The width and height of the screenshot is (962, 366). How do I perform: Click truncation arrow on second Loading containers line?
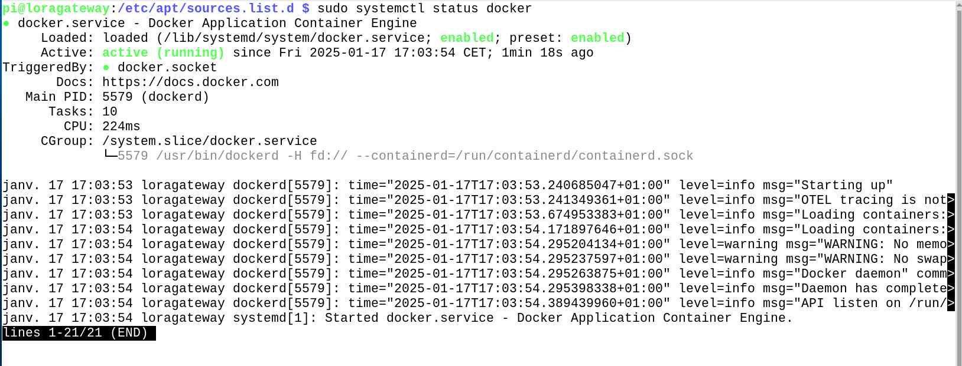coord(951,230)
